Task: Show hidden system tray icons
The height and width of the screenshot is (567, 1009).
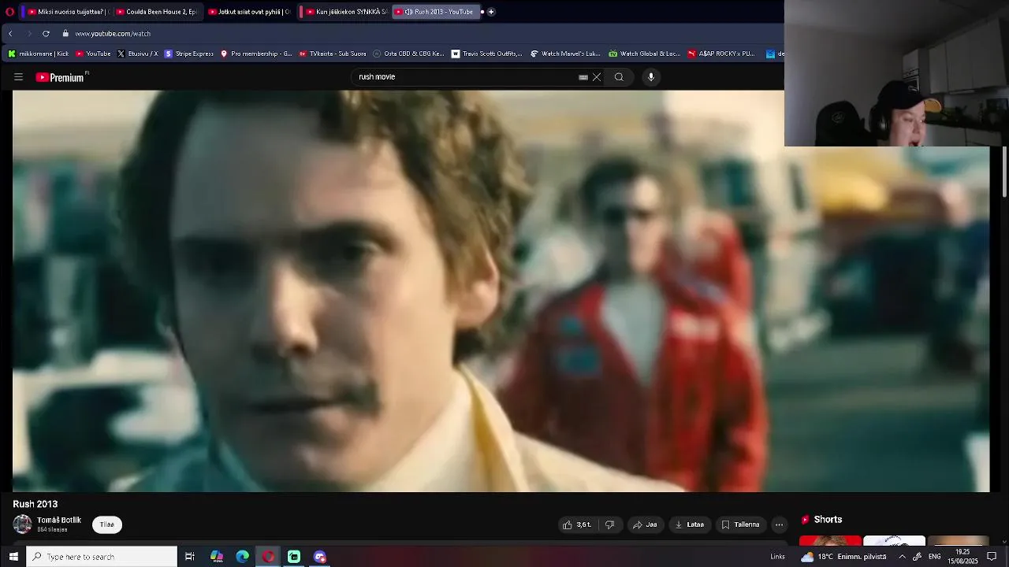Action: tap(902, 557)
